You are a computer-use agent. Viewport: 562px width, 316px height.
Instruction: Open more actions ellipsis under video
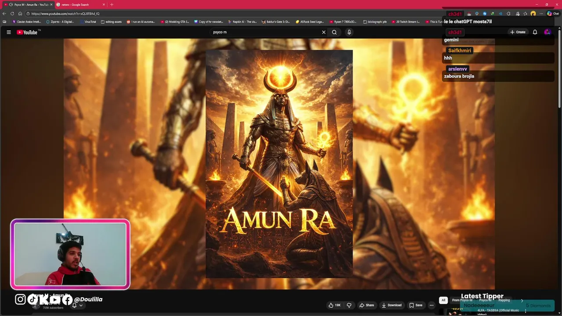point(432,305)
